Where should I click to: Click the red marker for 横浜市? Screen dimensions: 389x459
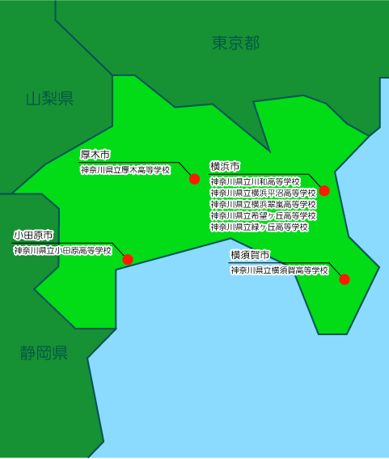324,191
